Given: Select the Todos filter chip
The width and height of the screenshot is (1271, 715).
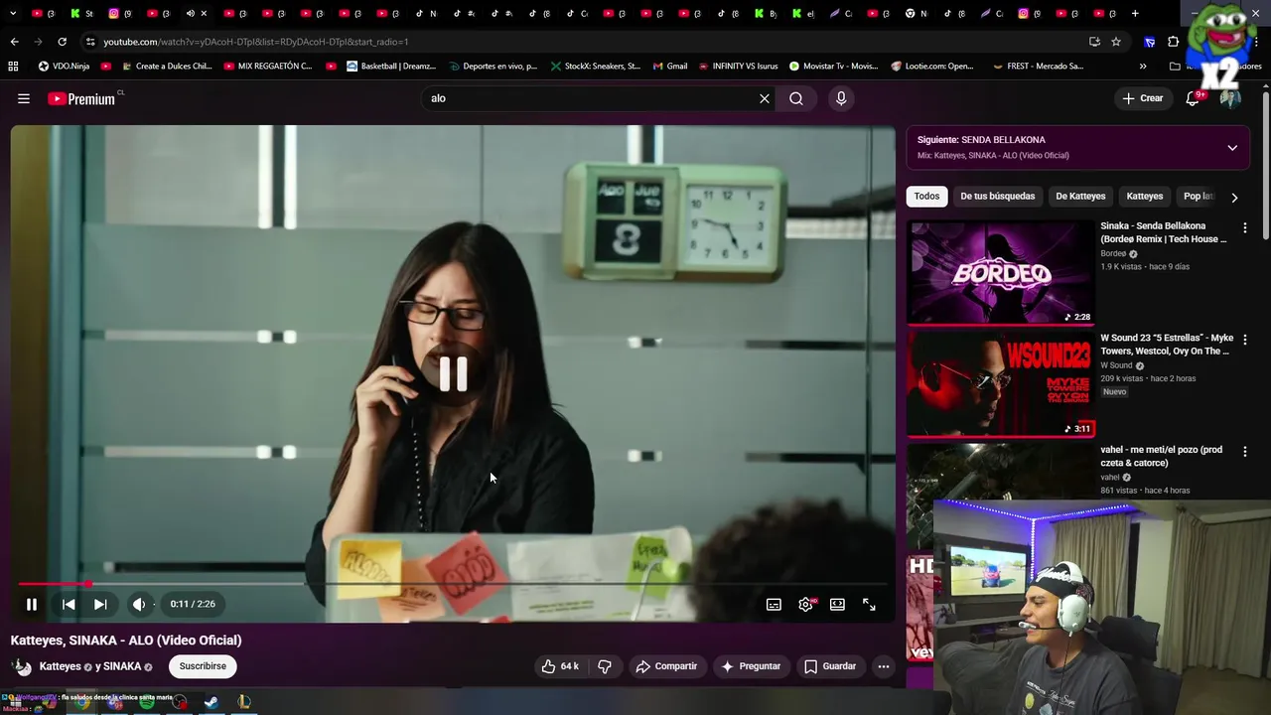Looking at the screenshot, I should pyautogui.click(x=926, y=197).
